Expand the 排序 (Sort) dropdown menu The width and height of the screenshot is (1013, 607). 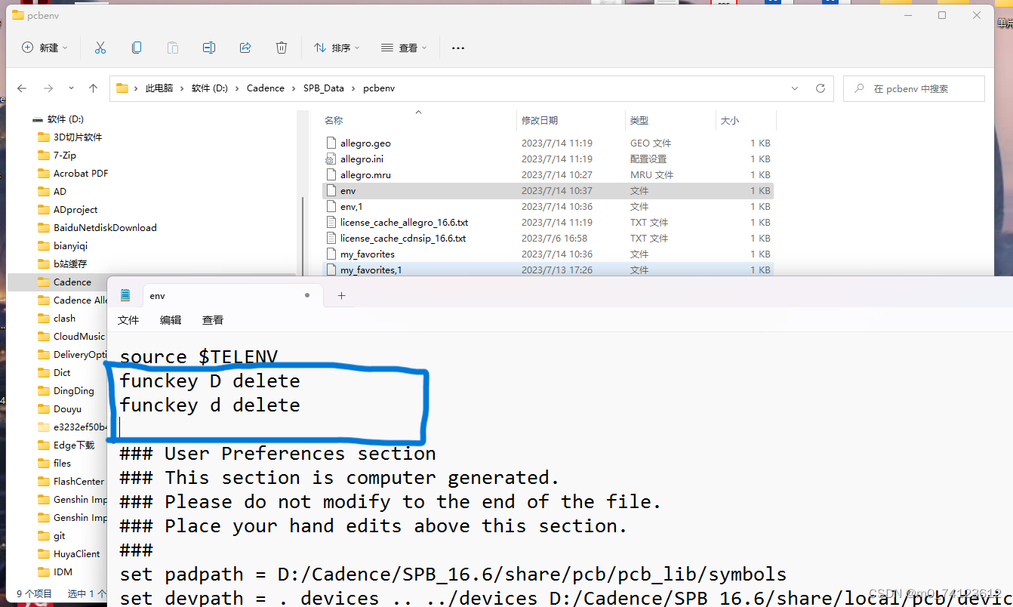(337, 48)
